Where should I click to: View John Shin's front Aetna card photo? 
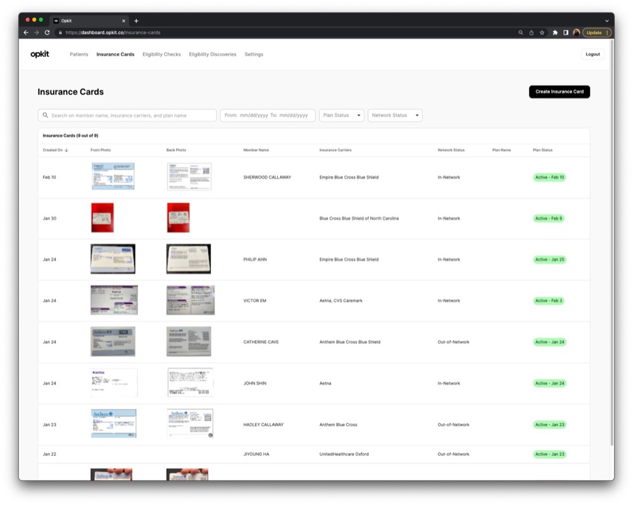(x=114, y=383)
